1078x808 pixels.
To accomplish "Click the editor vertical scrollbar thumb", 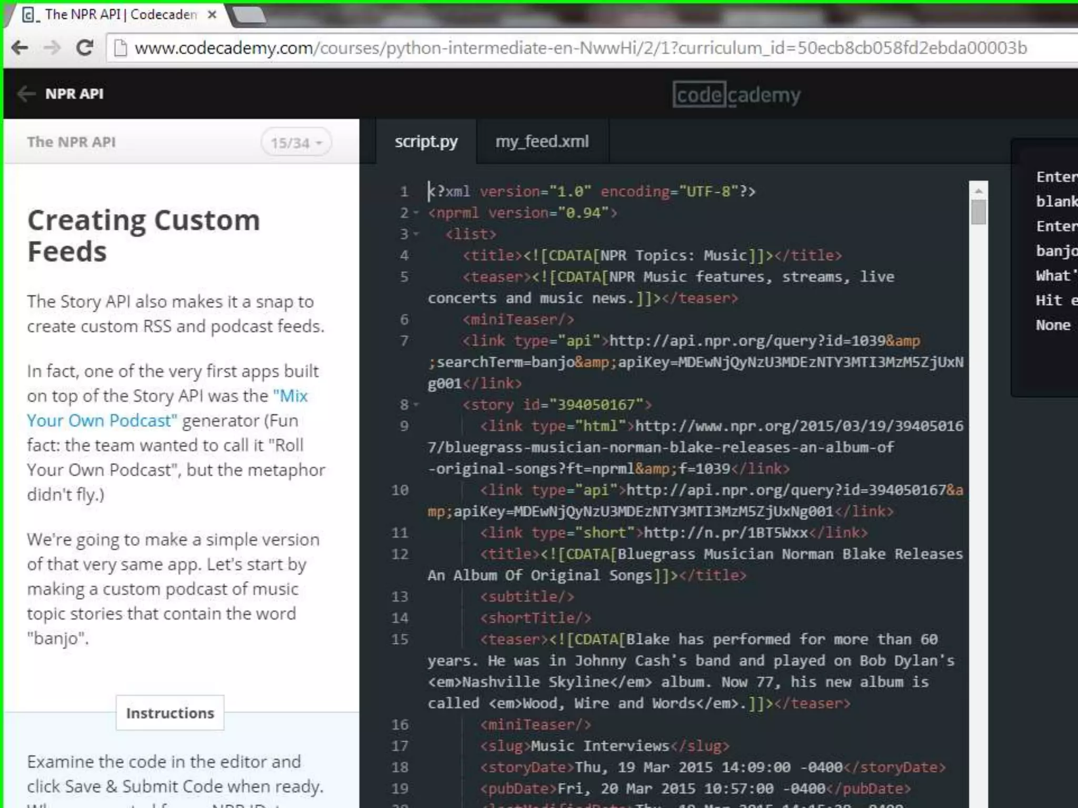I will [x=979, y=212].
